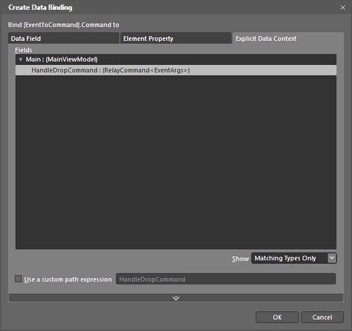Open the Element Property tab
The image size is (352, 331).
coord(176,38)
